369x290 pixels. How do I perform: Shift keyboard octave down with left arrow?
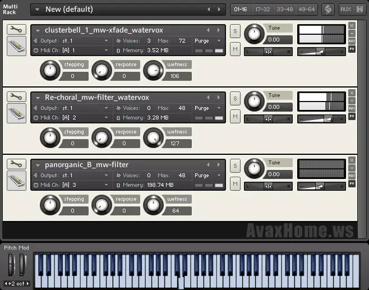click(x=6, y=284)
